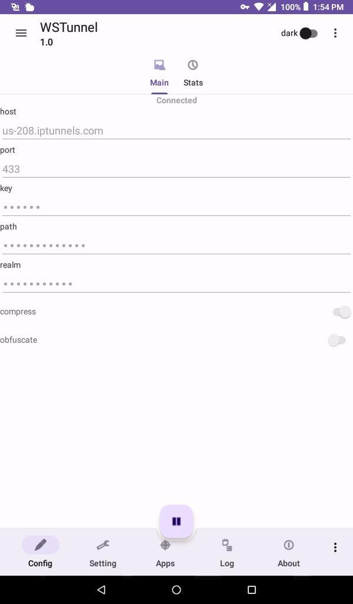
Task: Open the About info tab
Action: [x=289, y=552]
